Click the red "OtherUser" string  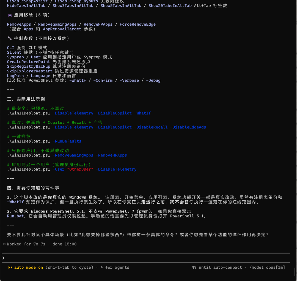tap(80, 169)
